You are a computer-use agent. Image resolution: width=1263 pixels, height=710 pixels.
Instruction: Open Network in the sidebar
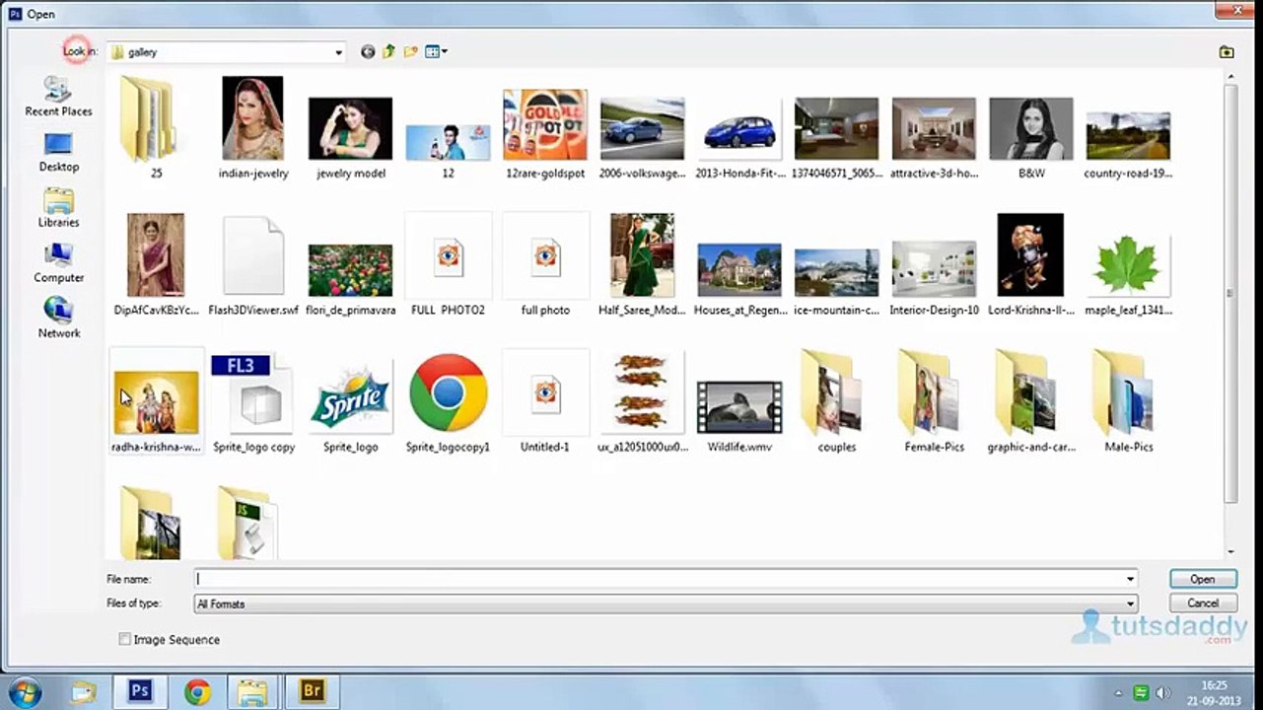pos(58,318)
